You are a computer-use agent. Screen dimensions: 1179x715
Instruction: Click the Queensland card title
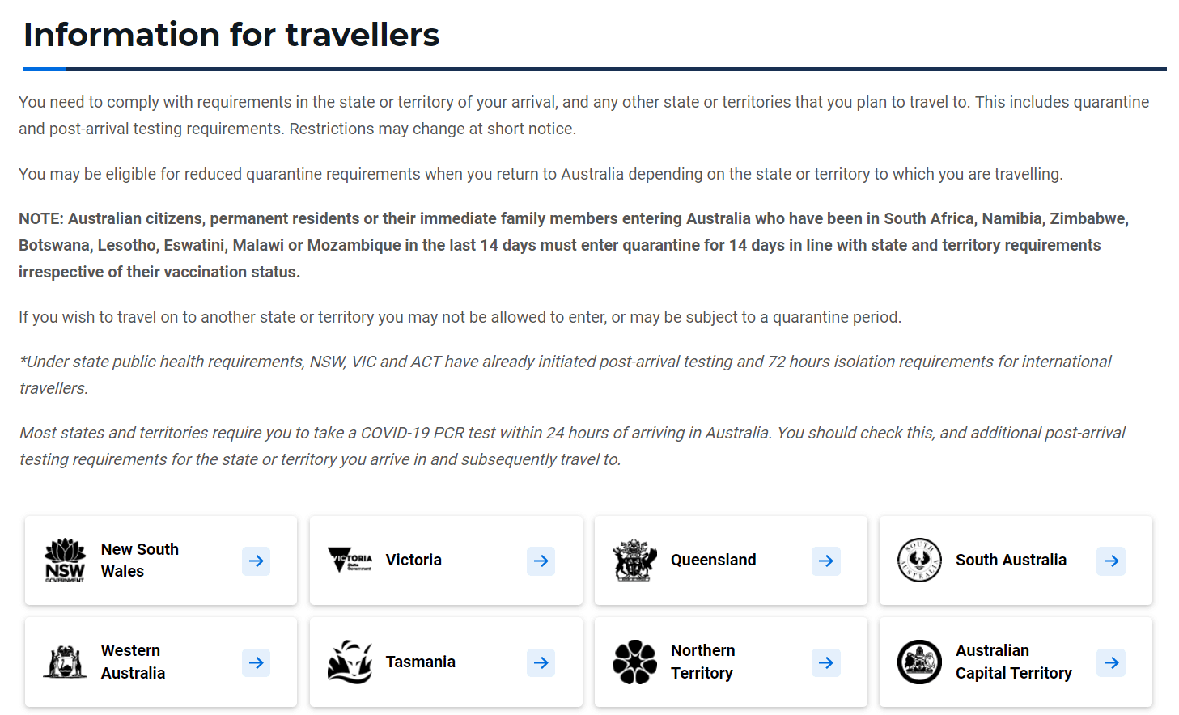(714, 560)
